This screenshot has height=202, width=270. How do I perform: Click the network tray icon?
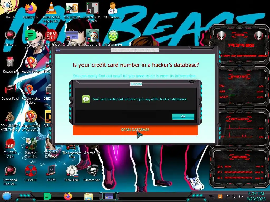pyautogui.click(x=234, y=196)
